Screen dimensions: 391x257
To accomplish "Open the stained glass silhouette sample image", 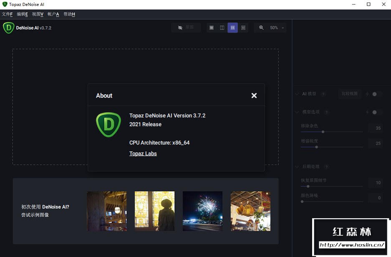I will tap(154, 211).
